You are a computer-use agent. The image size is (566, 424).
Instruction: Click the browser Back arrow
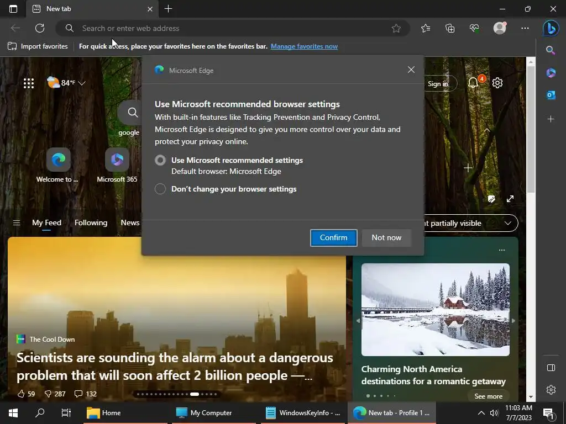(15, 28)
